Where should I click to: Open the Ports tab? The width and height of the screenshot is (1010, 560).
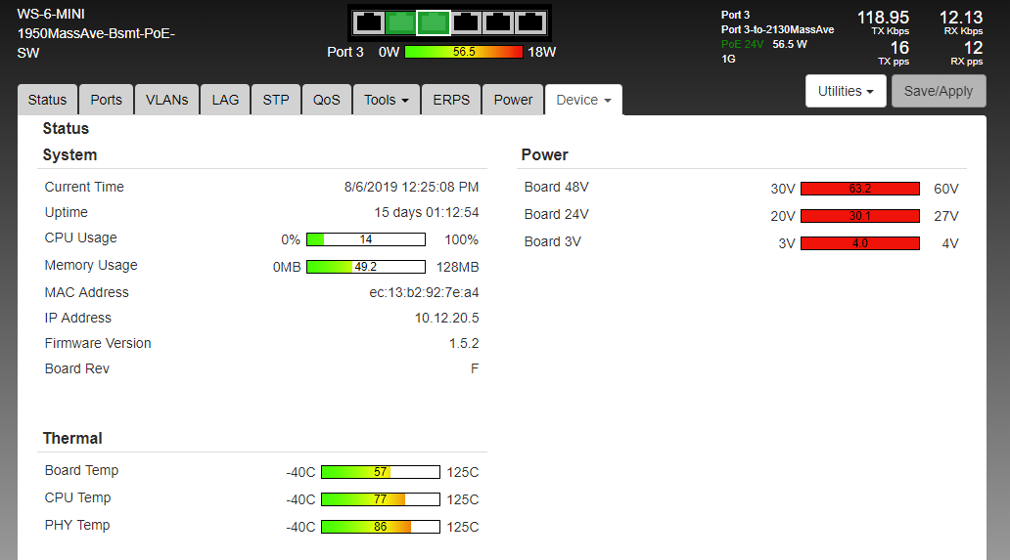pyautogui.click(x=107, y=100)
